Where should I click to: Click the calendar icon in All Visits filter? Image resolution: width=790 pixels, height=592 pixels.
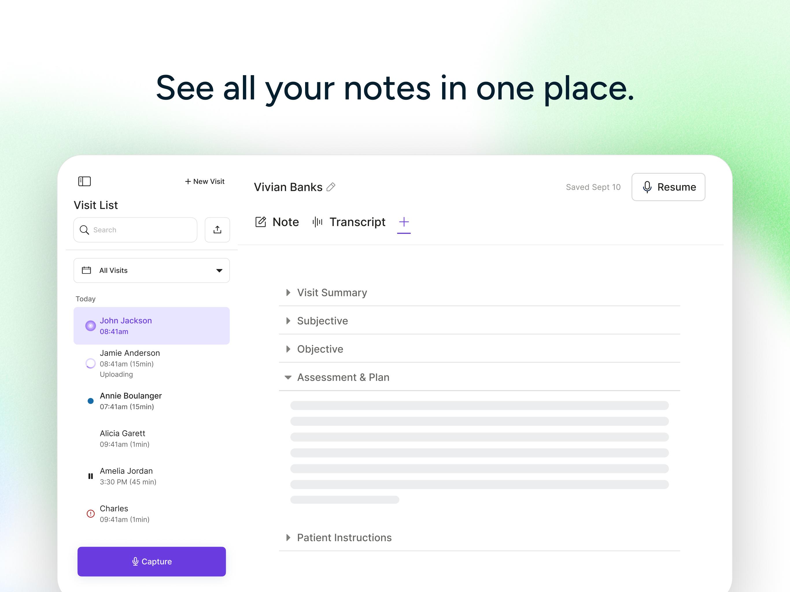86,270
